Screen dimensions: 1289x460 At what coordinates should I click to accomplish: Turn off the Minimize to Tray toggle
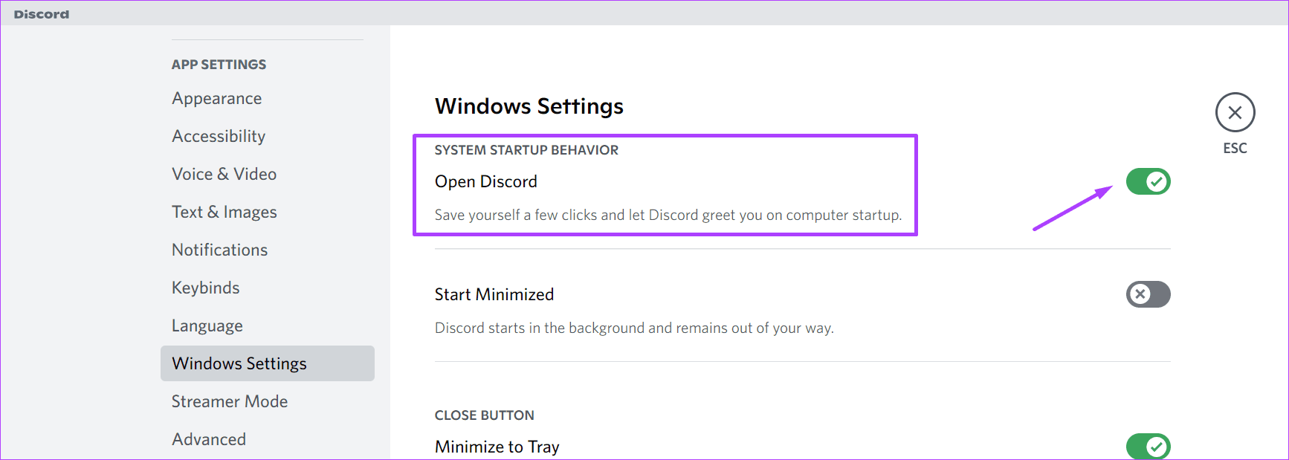coord(1148,447)
